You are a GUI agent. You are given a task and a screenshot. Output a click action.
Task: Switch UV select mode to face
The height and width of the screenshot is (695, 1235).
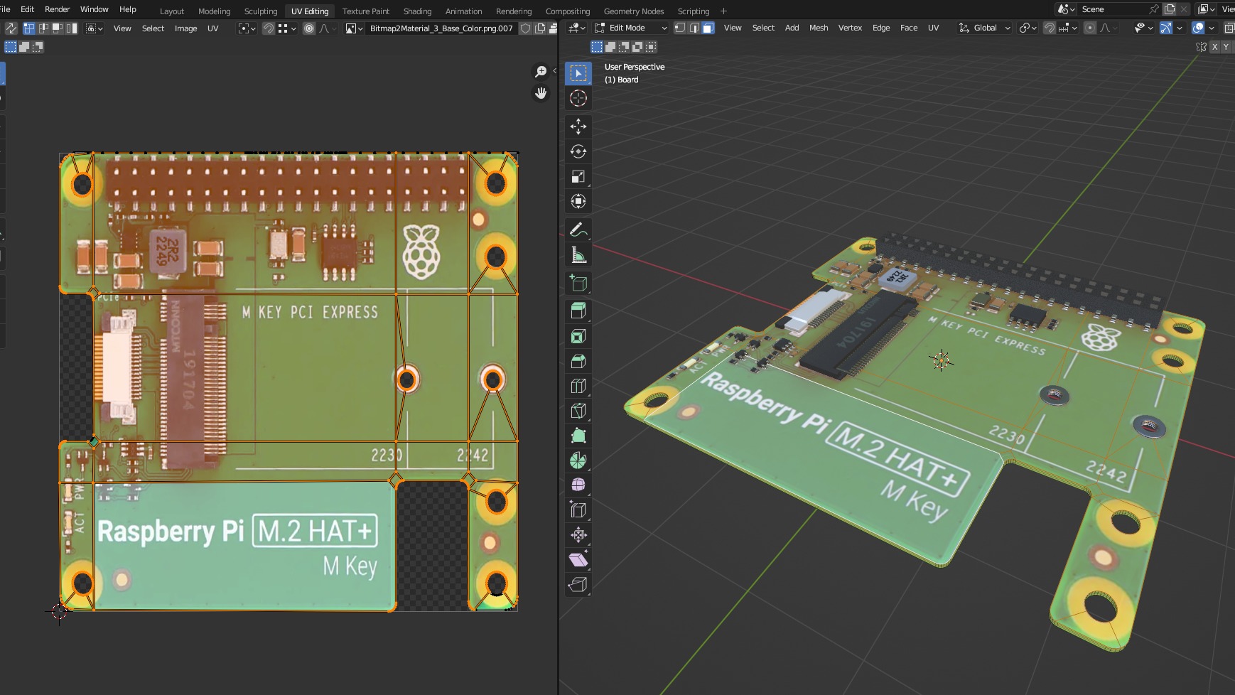(58, 28)
